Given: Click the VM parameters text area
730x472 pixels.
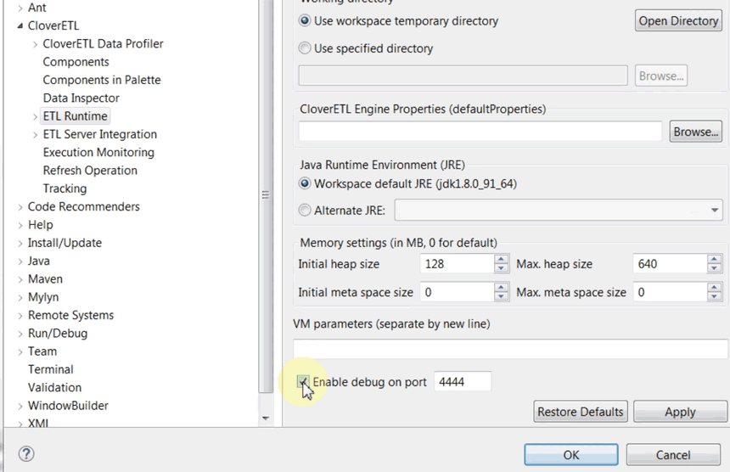Looking at the screenshot, I should (x=511, y=349).
